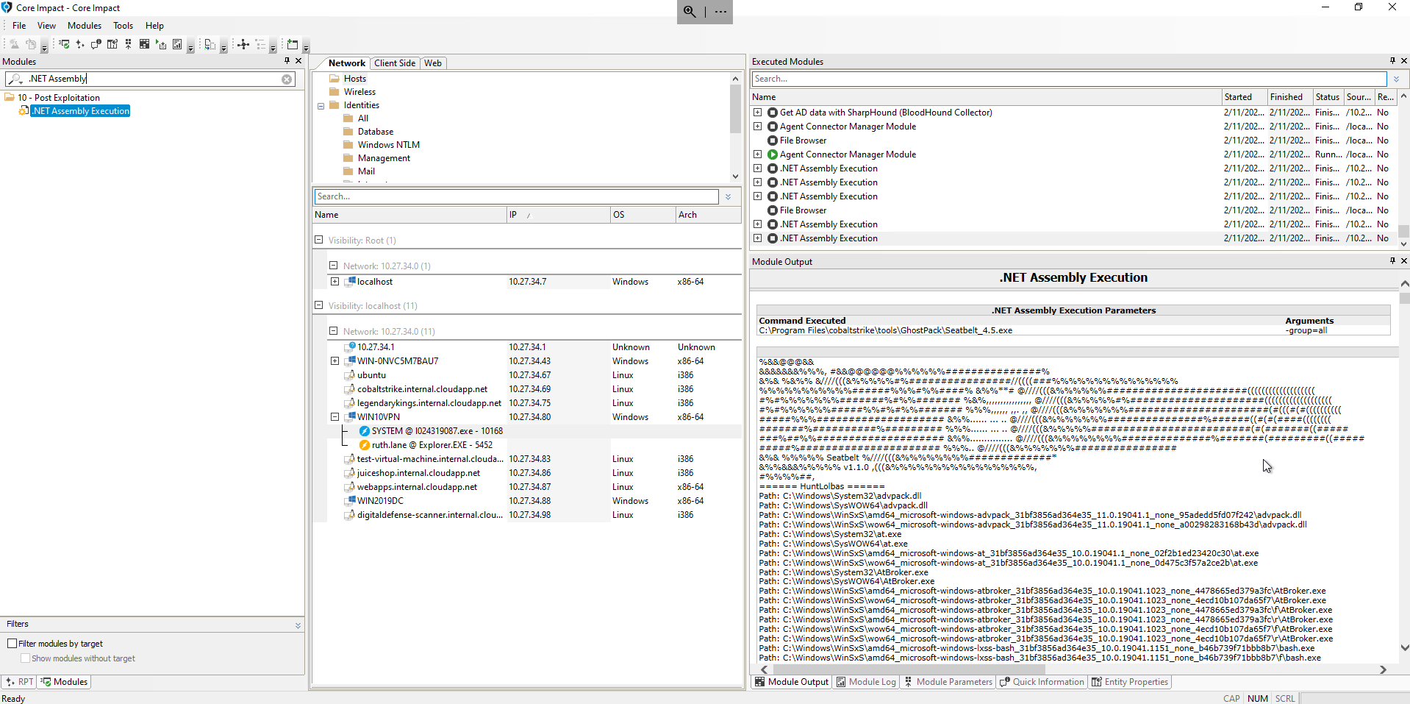Select the Windows NTLM identities folder

click(x=389, y=145)
